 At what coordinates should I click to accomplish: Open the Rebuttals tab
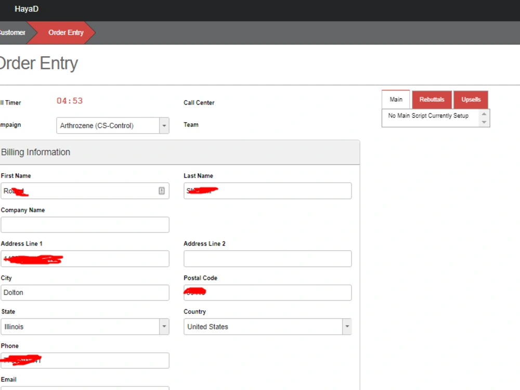[432, 99]
